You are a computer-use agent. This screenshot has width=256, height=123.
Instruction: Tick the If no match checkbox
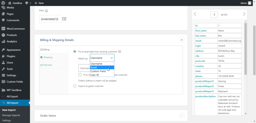click(x=80, y=75)
